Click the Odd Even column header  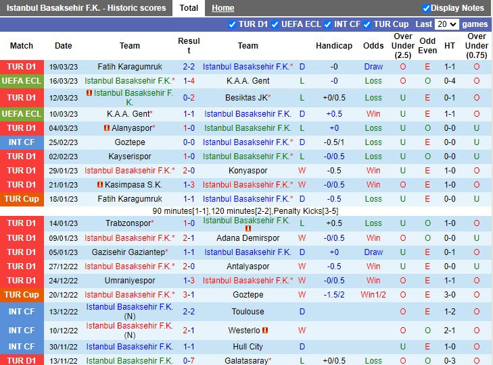[x=427, y=46]
